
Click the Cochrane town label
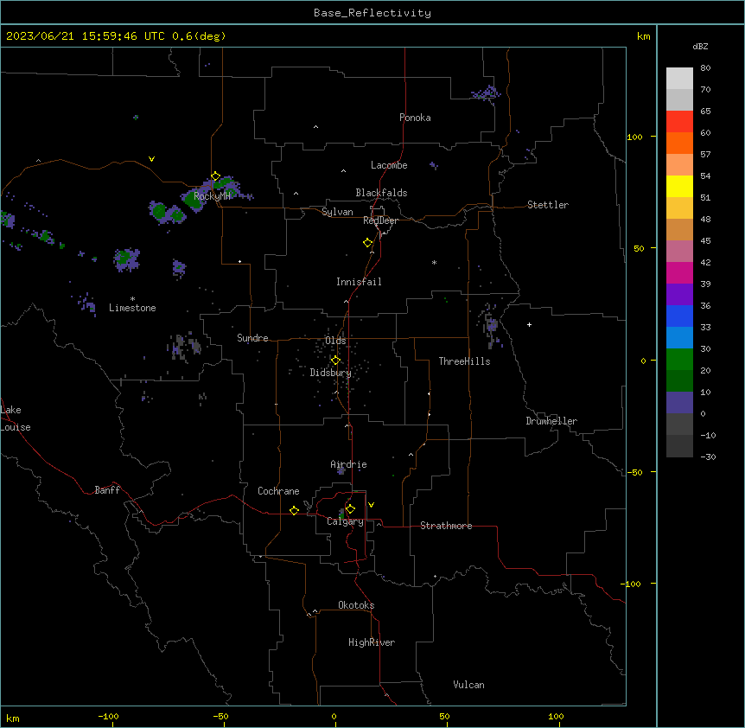(278, 491)
